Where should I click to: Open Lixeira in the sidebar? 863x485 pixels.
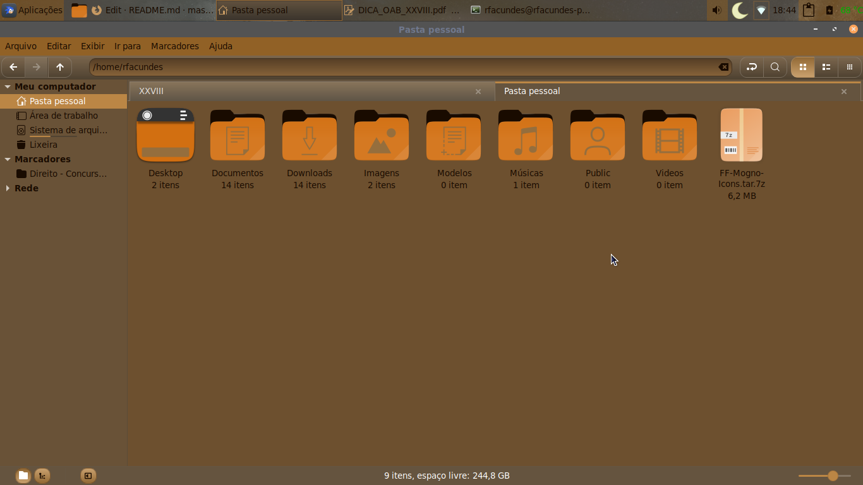(63, 145)
